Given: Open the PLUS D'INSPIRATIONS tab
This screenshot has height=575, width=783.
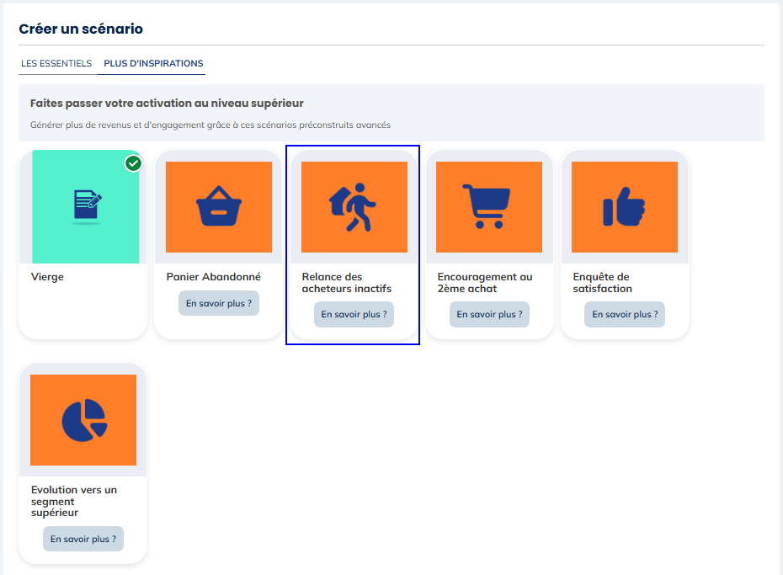Looking at the screenshot, I should [x=152, y=63].
